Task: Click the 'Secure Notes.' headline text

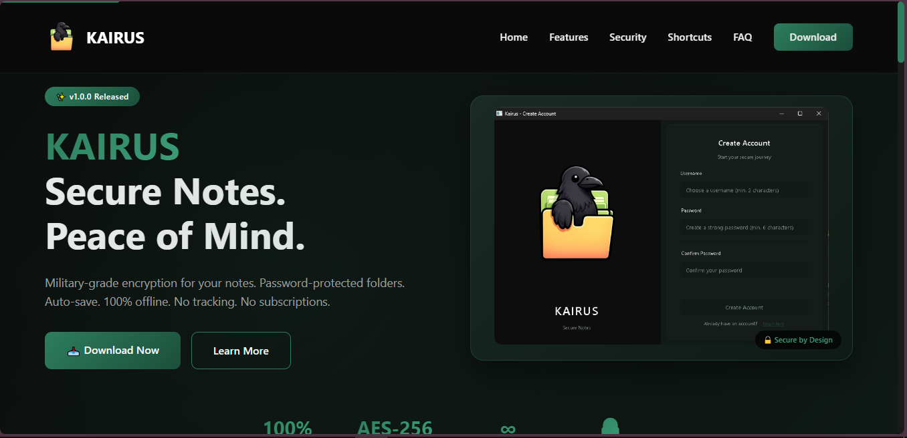Action: [x=166, y=192]
